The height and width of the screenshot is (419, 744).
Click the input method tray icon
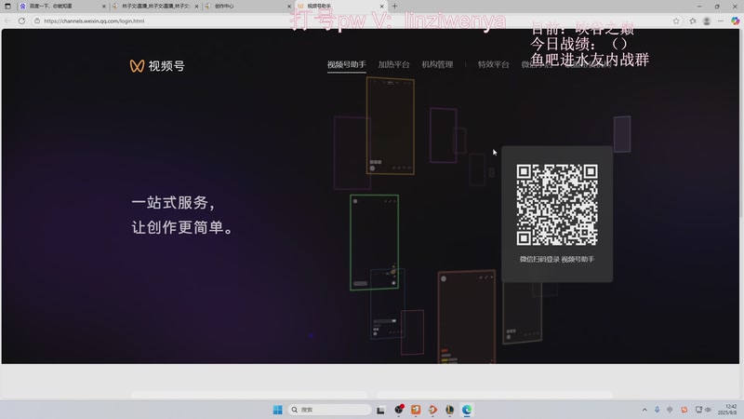[x=670, y=410]
